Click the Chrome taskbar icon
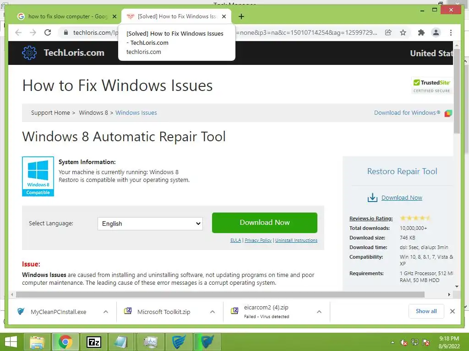Screen dimensions: 469x351 click(x=65, y=342)
